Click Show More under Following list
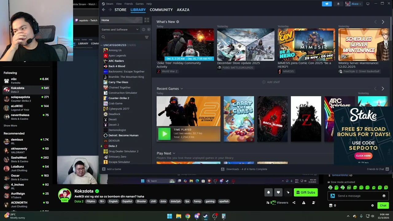393x221 pixels. coord(10,126)
